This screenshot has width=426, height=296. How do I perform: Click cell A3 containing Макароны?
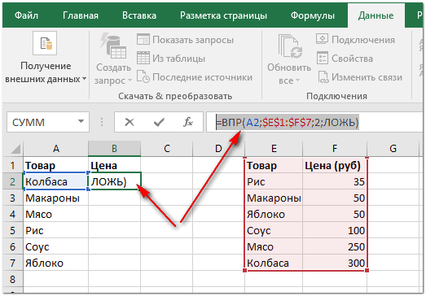click(55, 198)
